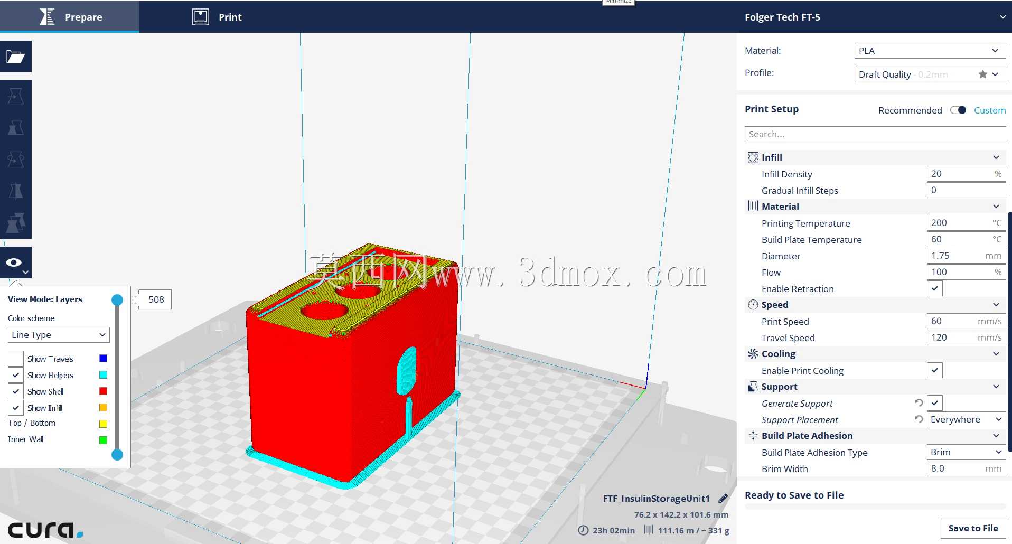Click the Infill category icon
Image resolution: width=1012 pixels, height=544 pixels.
[753, 157]
